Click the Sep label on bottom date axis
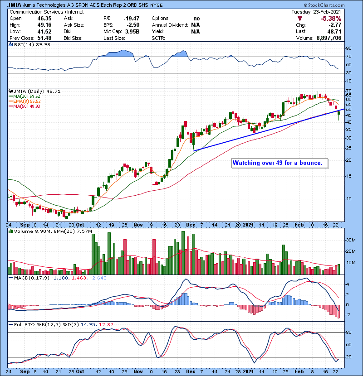Image resolution: width=363 pixels, height=376 pixels. pos(25,371)
